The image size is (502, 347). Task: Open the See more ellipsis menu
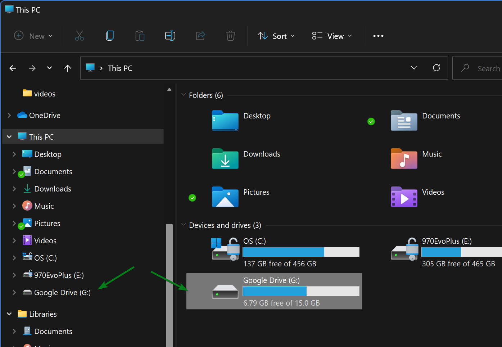click(378, 36)
